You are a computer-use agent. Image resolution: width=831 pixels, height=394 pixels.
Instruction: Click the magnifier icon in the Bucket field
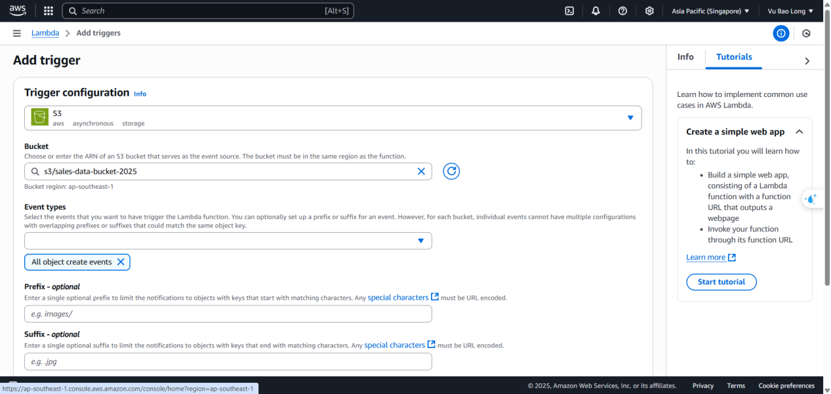click(x=35, y=172)
